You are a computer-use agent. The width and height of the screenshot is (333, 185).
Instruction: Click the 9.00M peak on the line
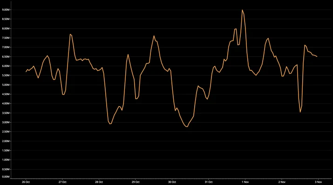click(x=242, y=10)
